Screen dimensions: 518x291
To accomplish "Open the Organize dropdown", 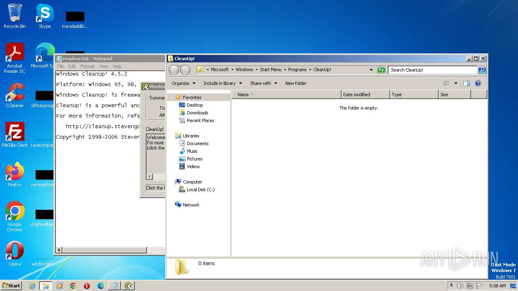I will 183,83.
